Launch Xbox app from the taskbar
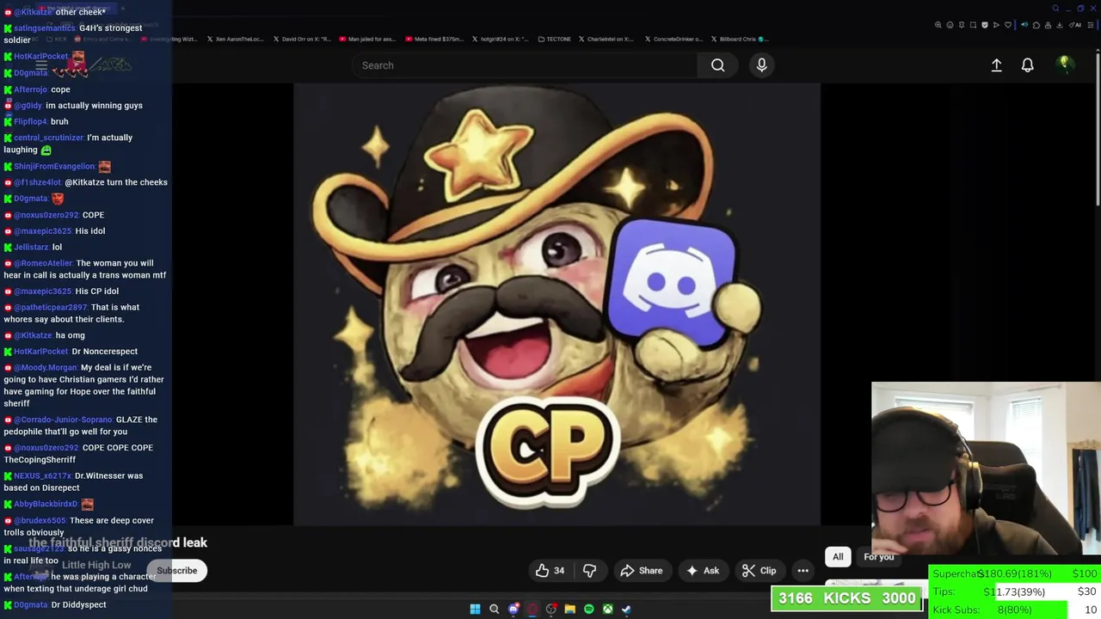 (607, 610)
